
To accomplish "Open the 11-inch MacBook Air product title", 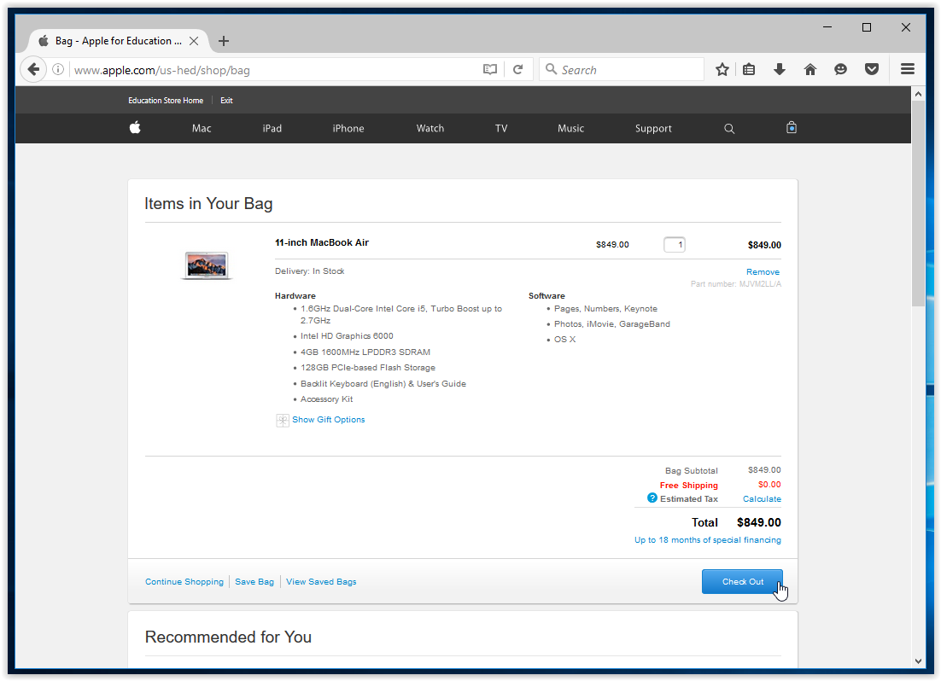I will tap(322, 242).
